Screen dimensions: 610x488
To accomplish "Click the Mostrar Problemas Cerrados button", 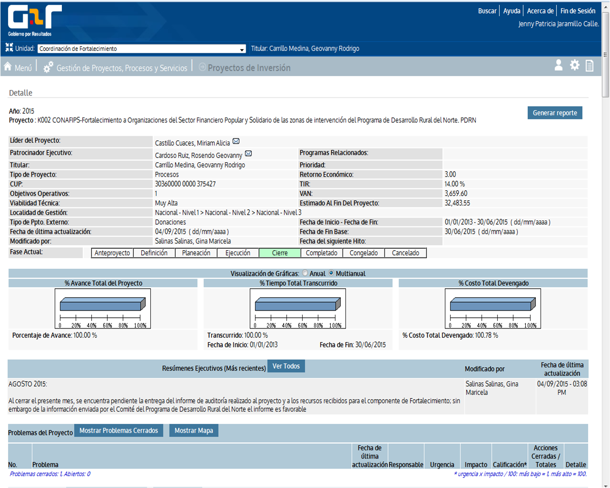I will tap(118, 430).
